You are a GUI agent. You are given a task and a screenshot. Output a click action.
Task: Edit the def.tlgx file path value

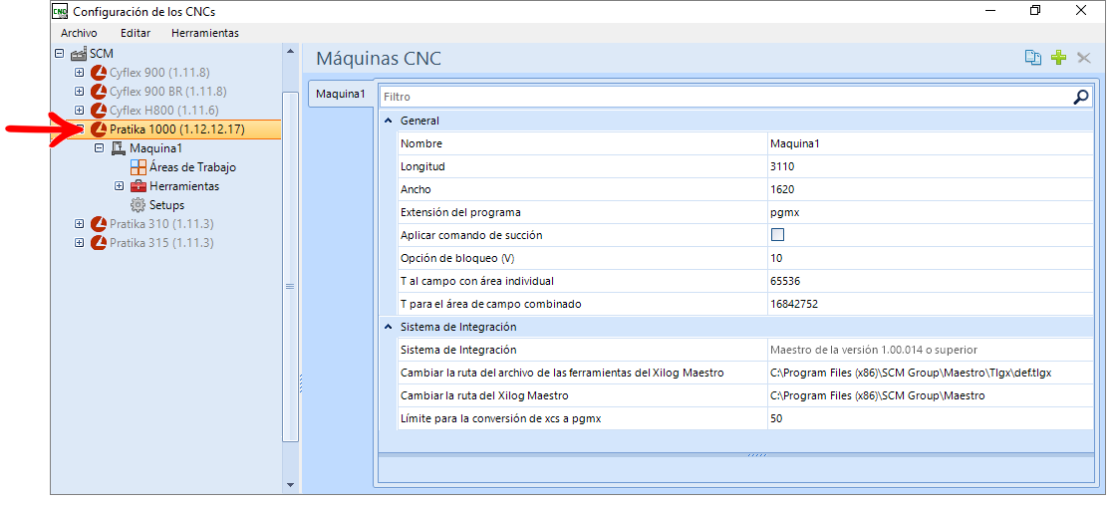pos(931,373)
